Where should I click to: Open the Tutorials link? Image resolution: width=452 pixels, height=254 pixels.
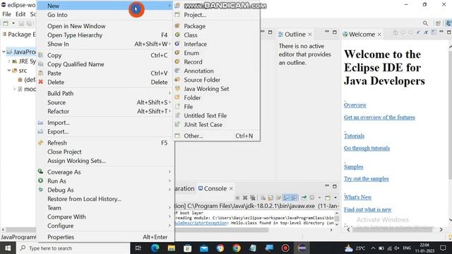click(x=354, y=136)
